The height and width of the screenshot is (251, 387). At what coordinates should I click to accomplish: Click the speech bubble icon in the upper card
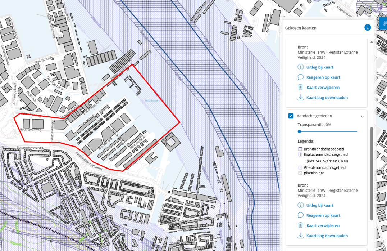pos(300,77)
